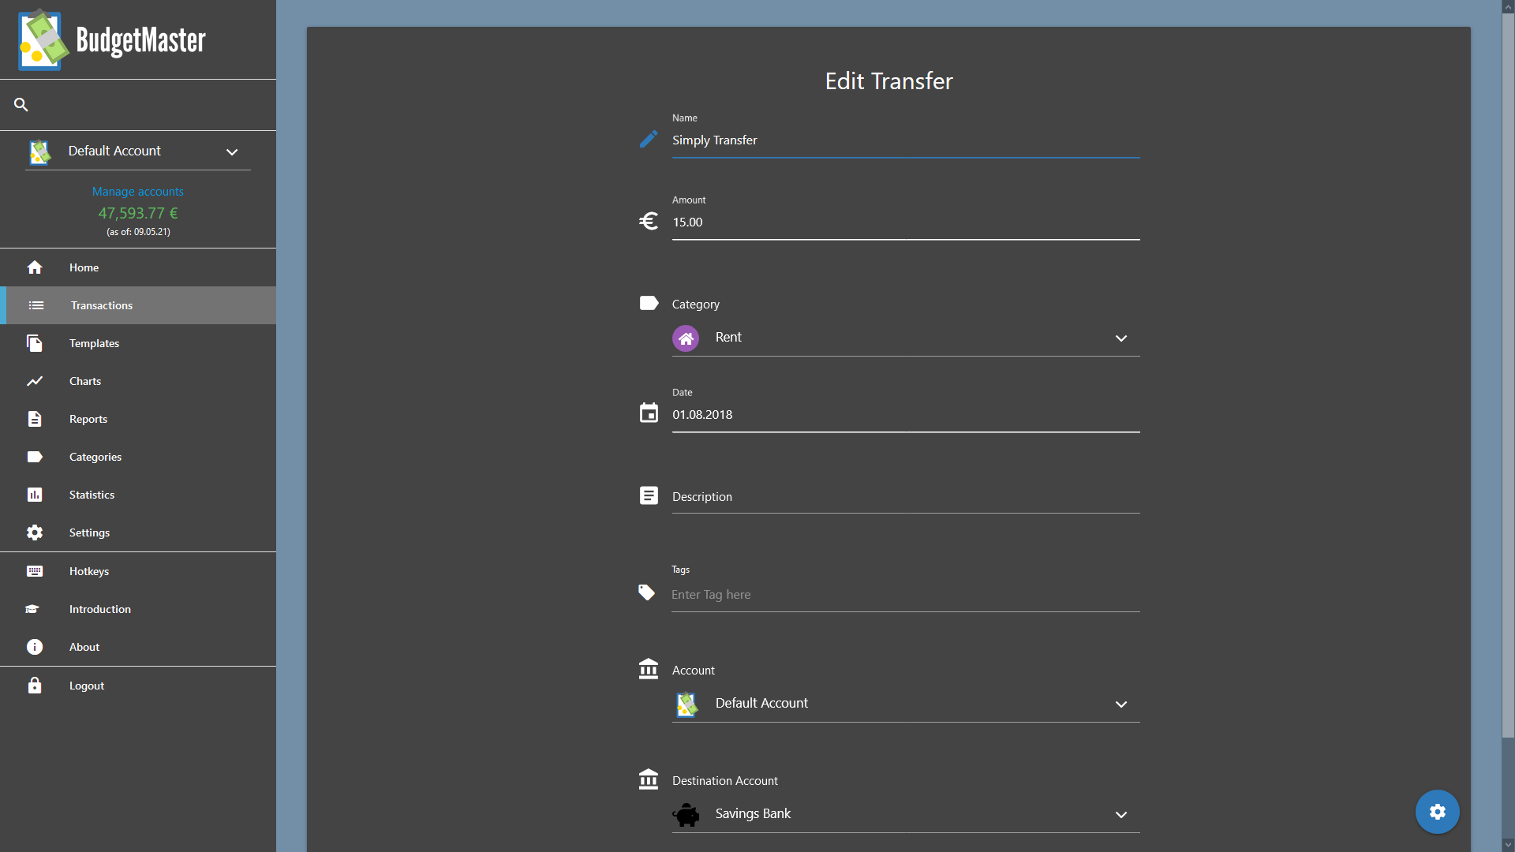This screenshot has width=1515, height=852.
Task: Click the as of 09.05.21 date text
Action: click(138, 232)
